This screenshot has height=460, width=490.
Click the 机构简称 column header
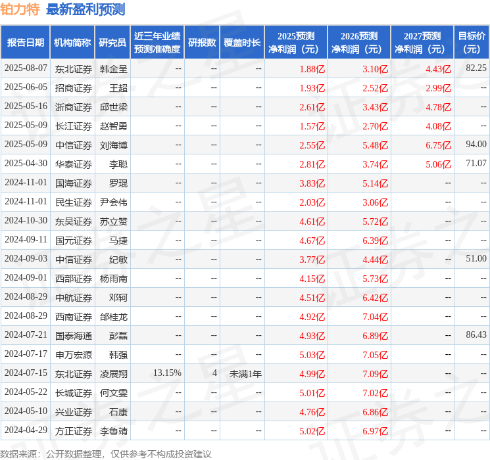72,43
